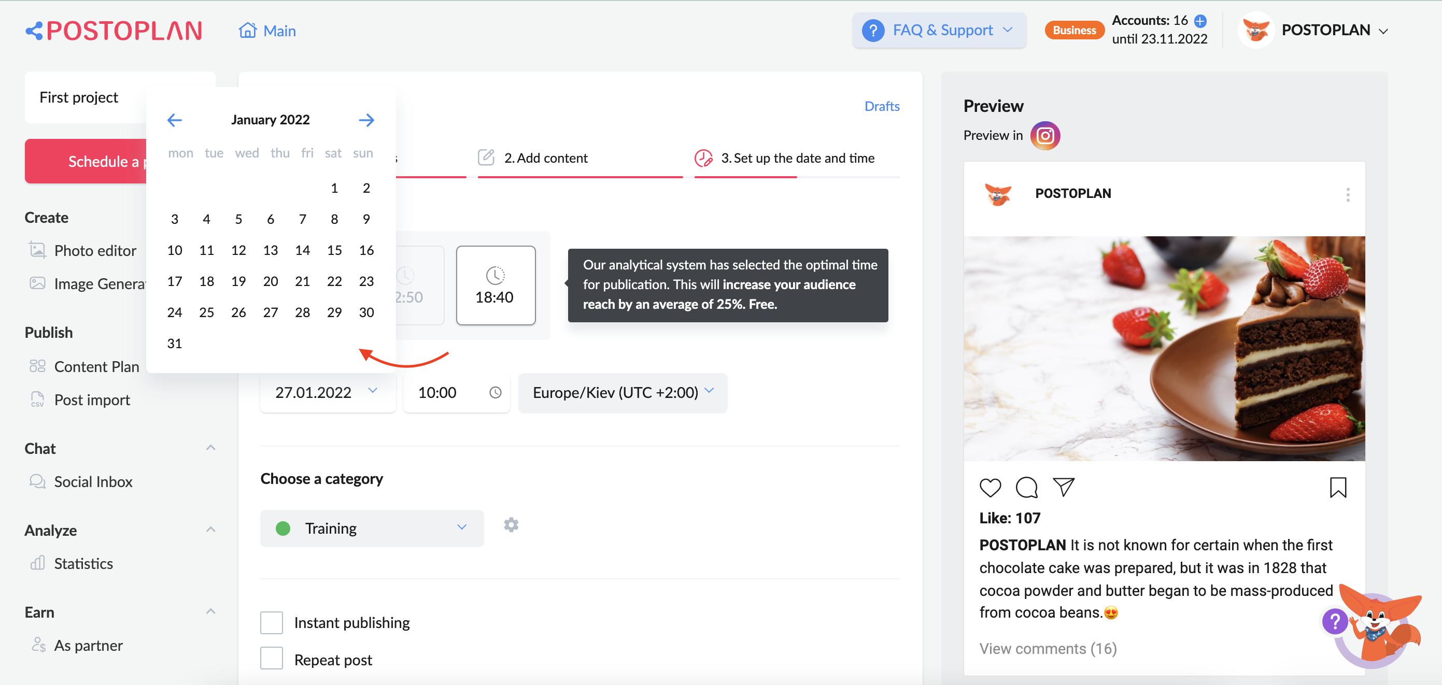Click the FAQ question mark icon
This screenshot has width=1442, height=685.
tap(873, 30)
